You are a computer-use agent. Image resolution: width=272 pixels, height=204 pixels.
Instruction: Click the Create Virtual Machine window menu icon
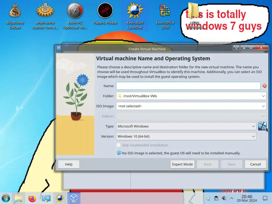(59, 48)
